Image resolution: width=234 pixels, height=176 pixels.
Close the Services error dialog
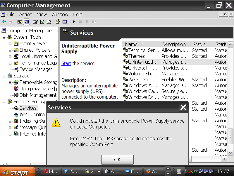pyautogui.click(x=183, y=107)
